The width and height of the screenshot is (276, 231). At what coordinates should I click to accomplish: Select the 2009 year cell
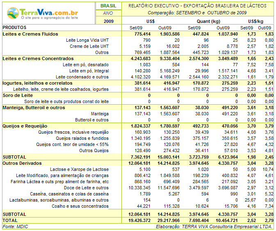[108, 21]
